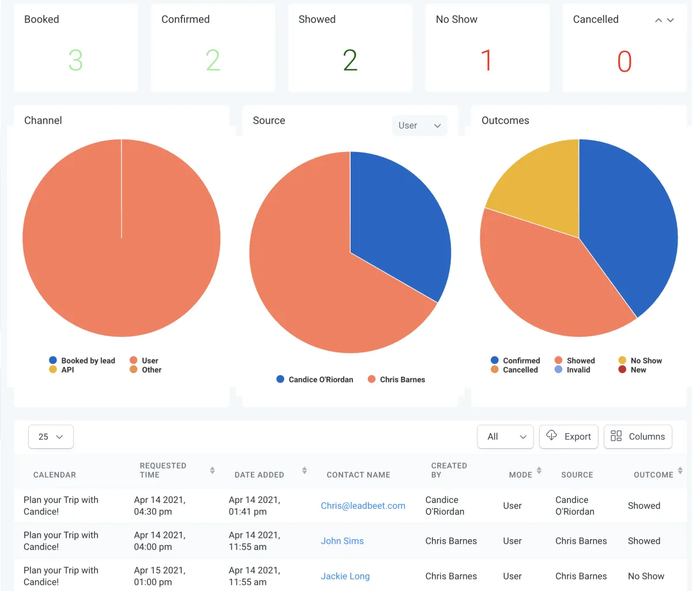Click the yellow No Show legend swatch
The height and width of the screenshot is (591, 692).
(622, 361)
